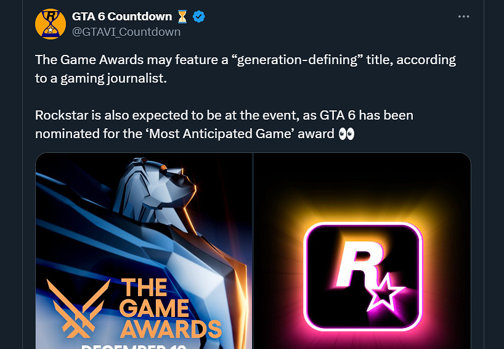Click the sentence starting "Rockstar is also expected"
504x349 pixels.
123,115
